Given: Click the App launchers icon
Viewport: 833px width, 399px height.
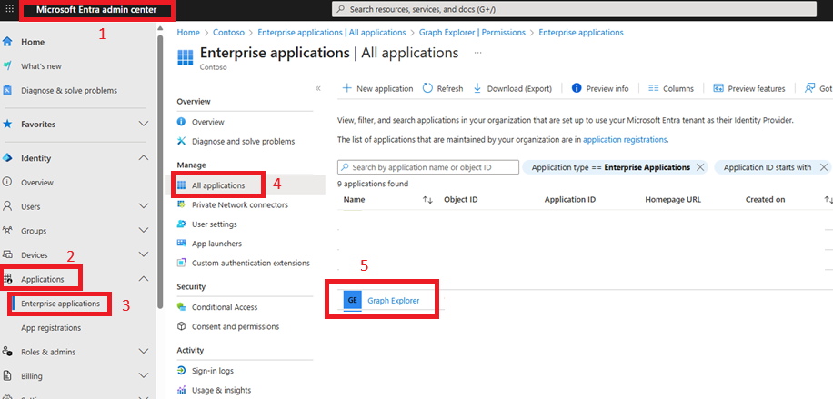Looking at the screenshot, I should coord(181,244).
